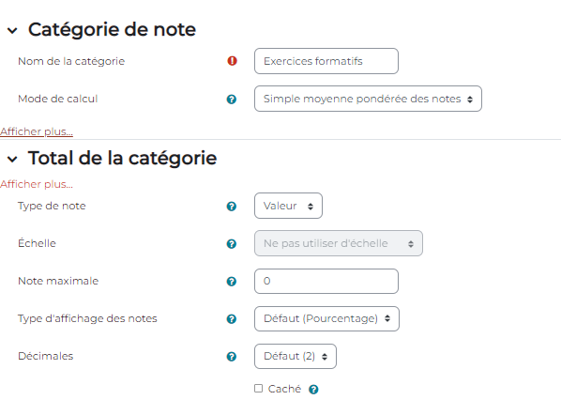This screenshot has width=561, height=400.
Task: Click the disabled Échelle dropdown
Action: point(339,243)
